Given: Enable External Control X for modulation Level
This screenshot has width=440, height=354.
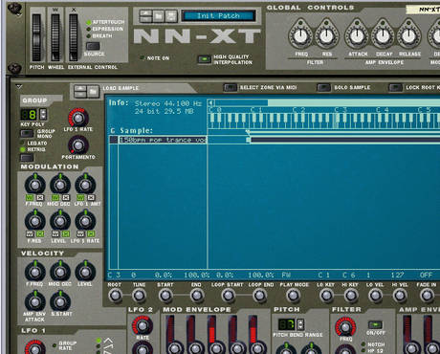Looking at the screenshot, I should (x=66, y=234).
